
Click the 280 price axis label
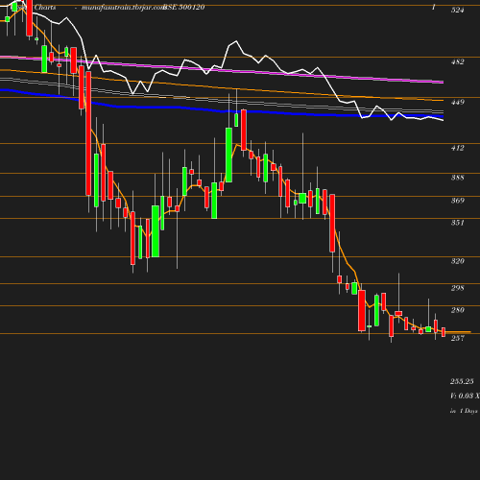457,310
